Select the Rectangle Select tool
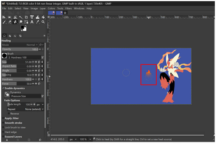 9,17
